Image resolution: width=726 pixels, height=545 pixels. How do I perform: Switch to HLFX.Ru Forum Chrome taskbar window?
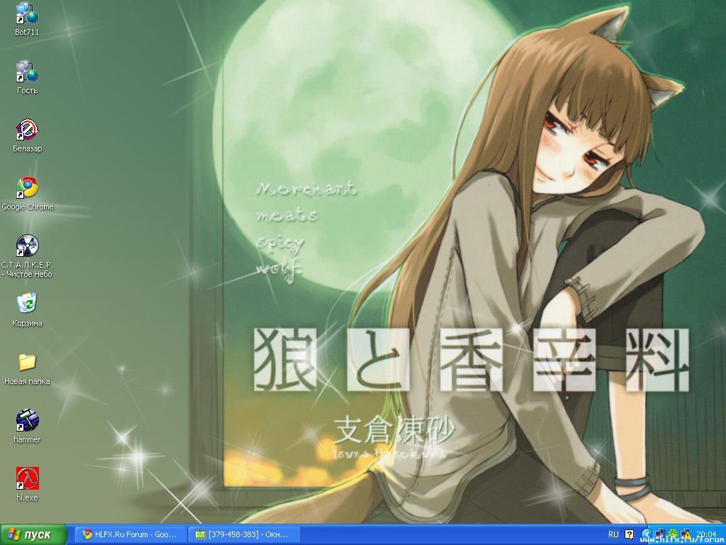click(x=131, y=534)
